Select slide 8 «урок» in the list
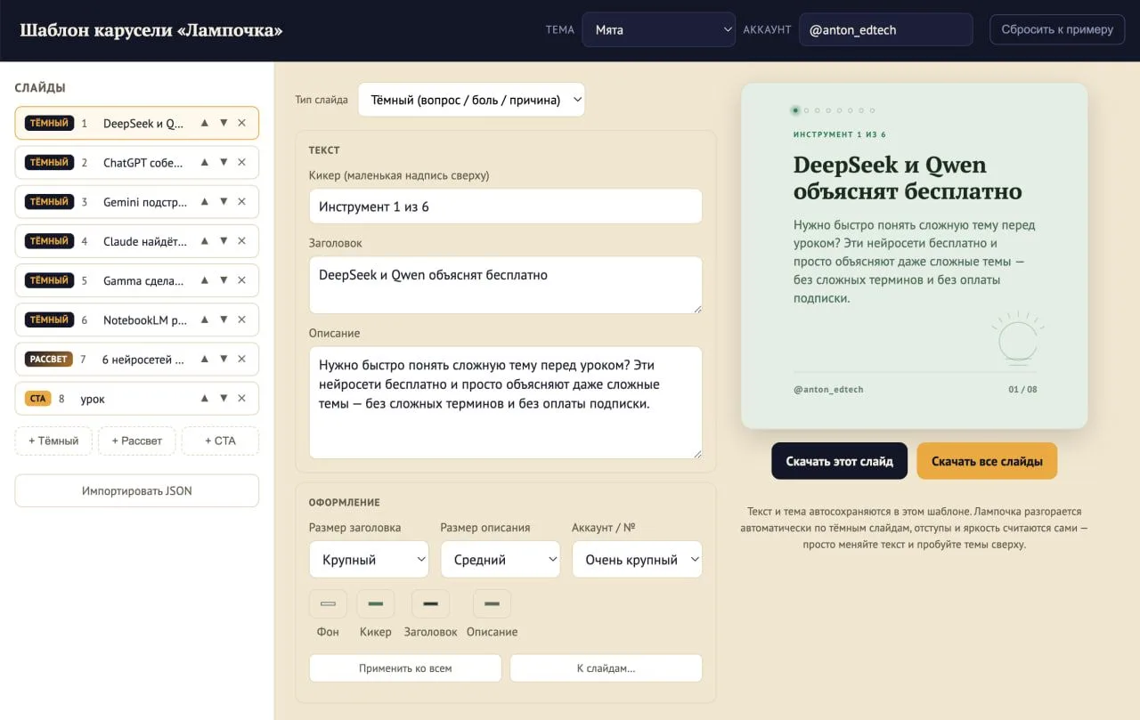The width and height of the screenshot is (1140, 720). coord(136,398)
